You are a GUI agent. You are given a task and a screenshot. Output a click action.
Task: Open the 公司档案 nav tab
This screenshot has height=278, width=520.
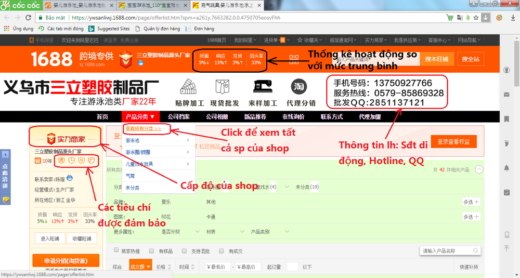pos(178,116)
